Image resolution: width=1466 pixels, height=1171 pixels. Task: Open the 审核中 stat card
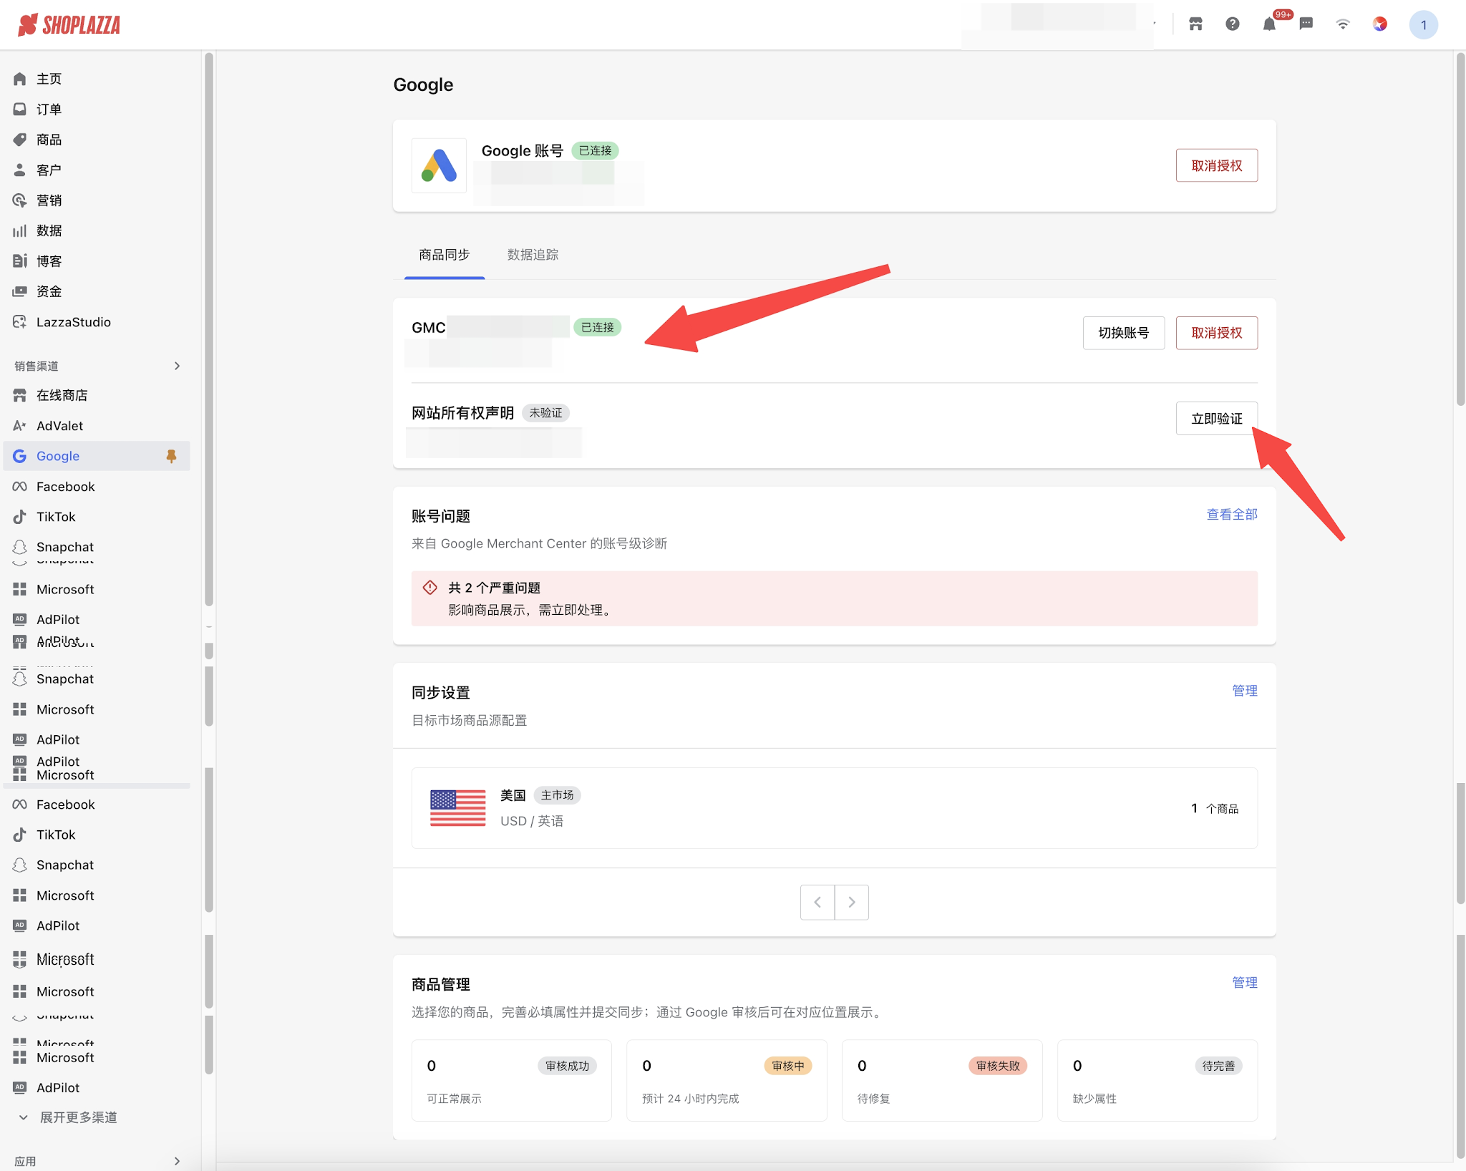[x=727, y=1080]
